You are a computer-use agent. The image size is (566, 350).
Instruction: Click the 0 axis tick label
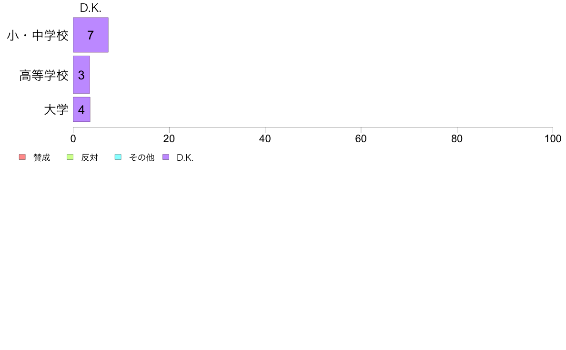[73, 139]
